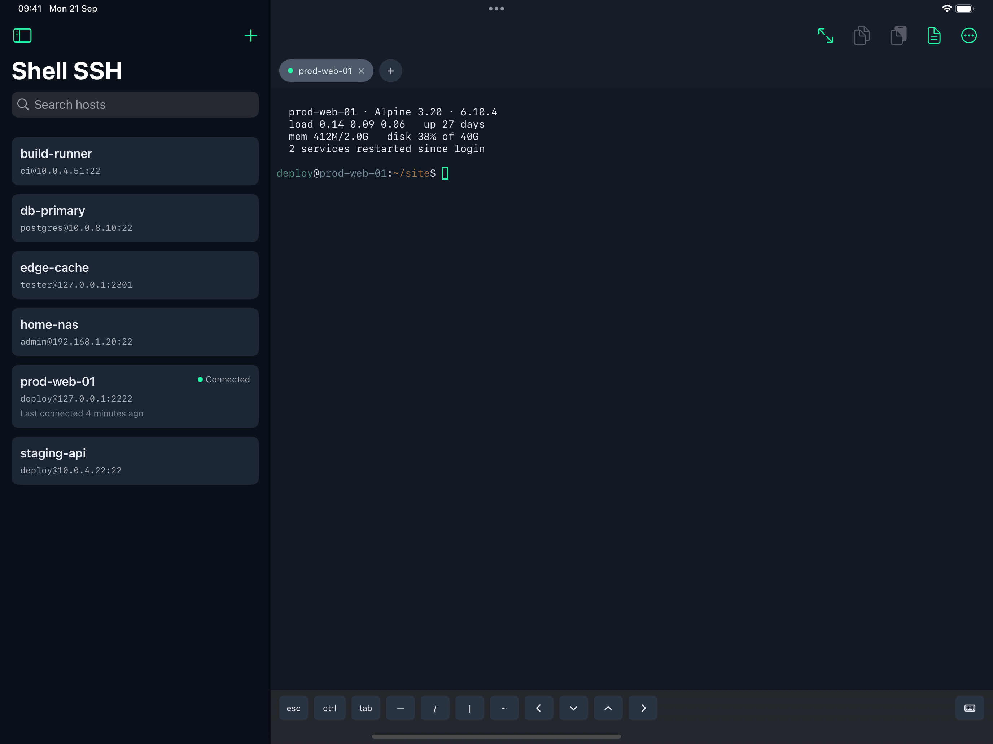The width and height of the screenshot is (993, 744).
Task: Close the prod-web-01 tab
Action: click(362, 71)
